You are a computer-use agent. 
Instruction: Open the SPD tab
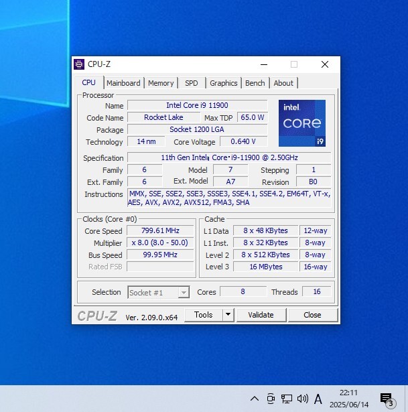click(191, 83)
